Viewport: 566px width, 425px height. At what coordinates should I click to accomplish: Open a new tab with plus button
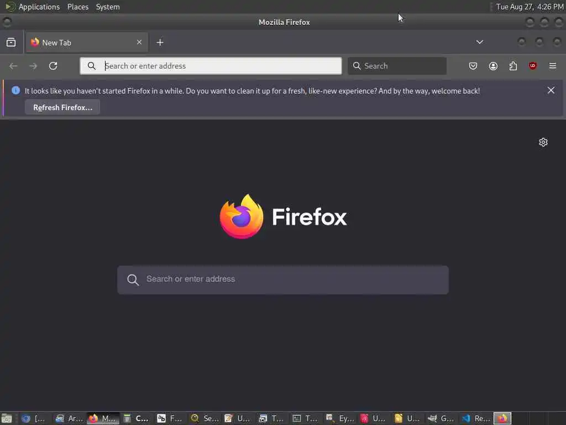point(160,42)
